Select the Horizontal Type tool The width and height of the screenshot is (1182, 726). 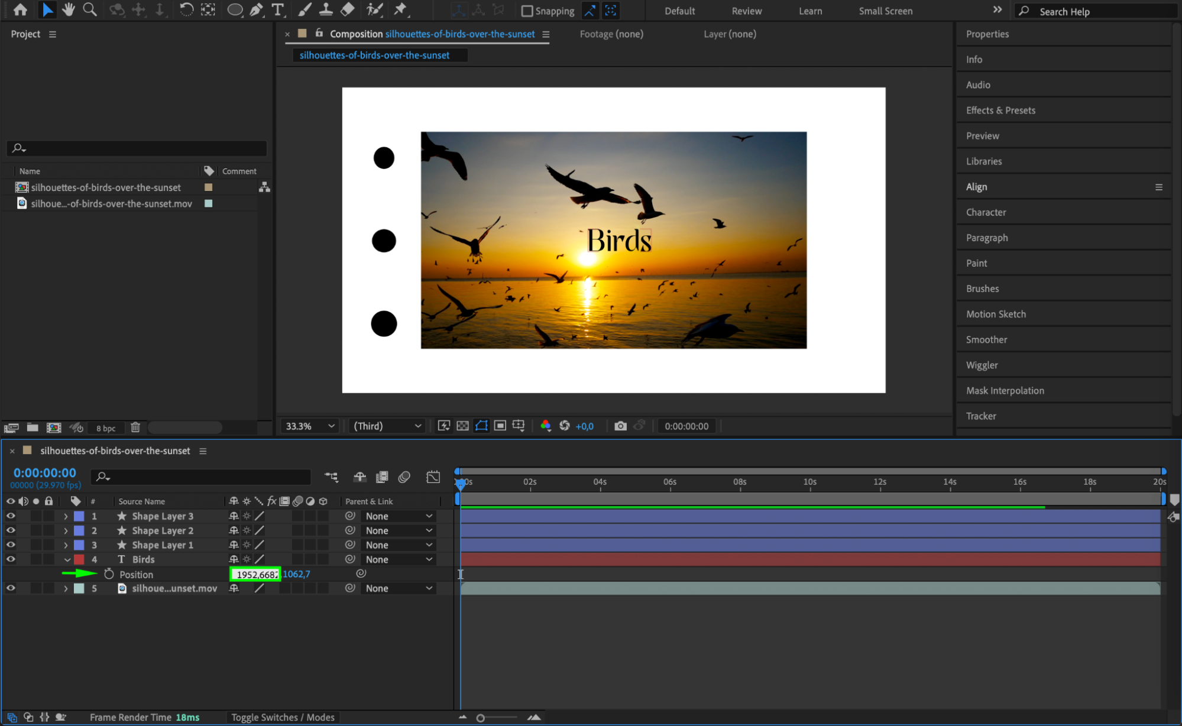point(277,9)
